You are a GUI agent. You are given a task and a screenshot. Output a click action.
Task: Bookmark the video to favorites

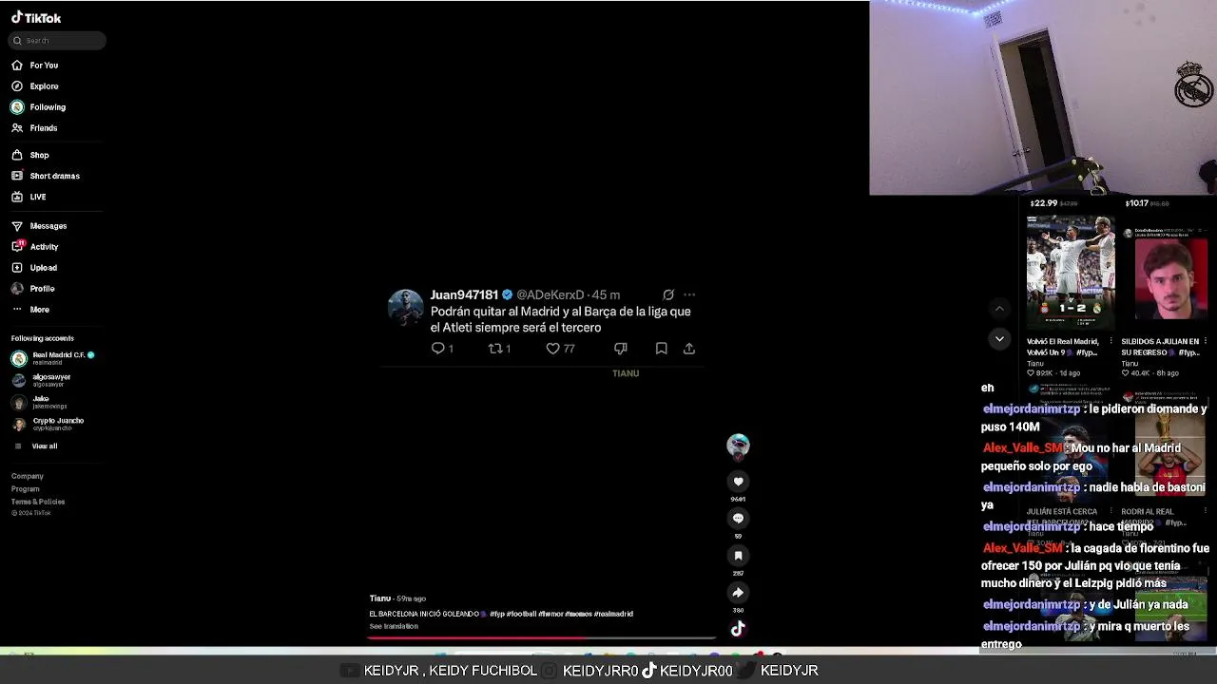738,556
